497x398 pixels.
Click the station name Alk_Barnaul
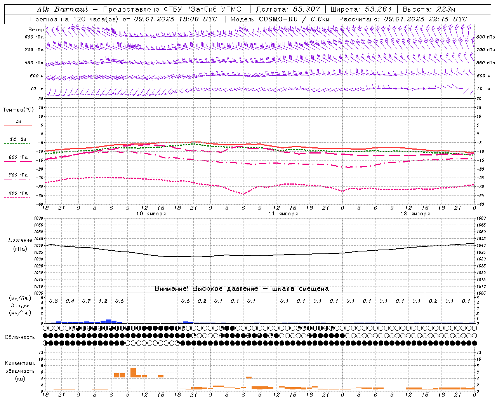click(x=63, y=9)
